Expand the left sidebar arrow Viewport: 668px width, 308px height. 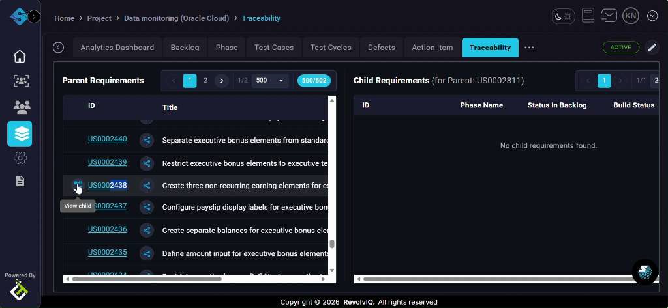[x=34, y=16]
